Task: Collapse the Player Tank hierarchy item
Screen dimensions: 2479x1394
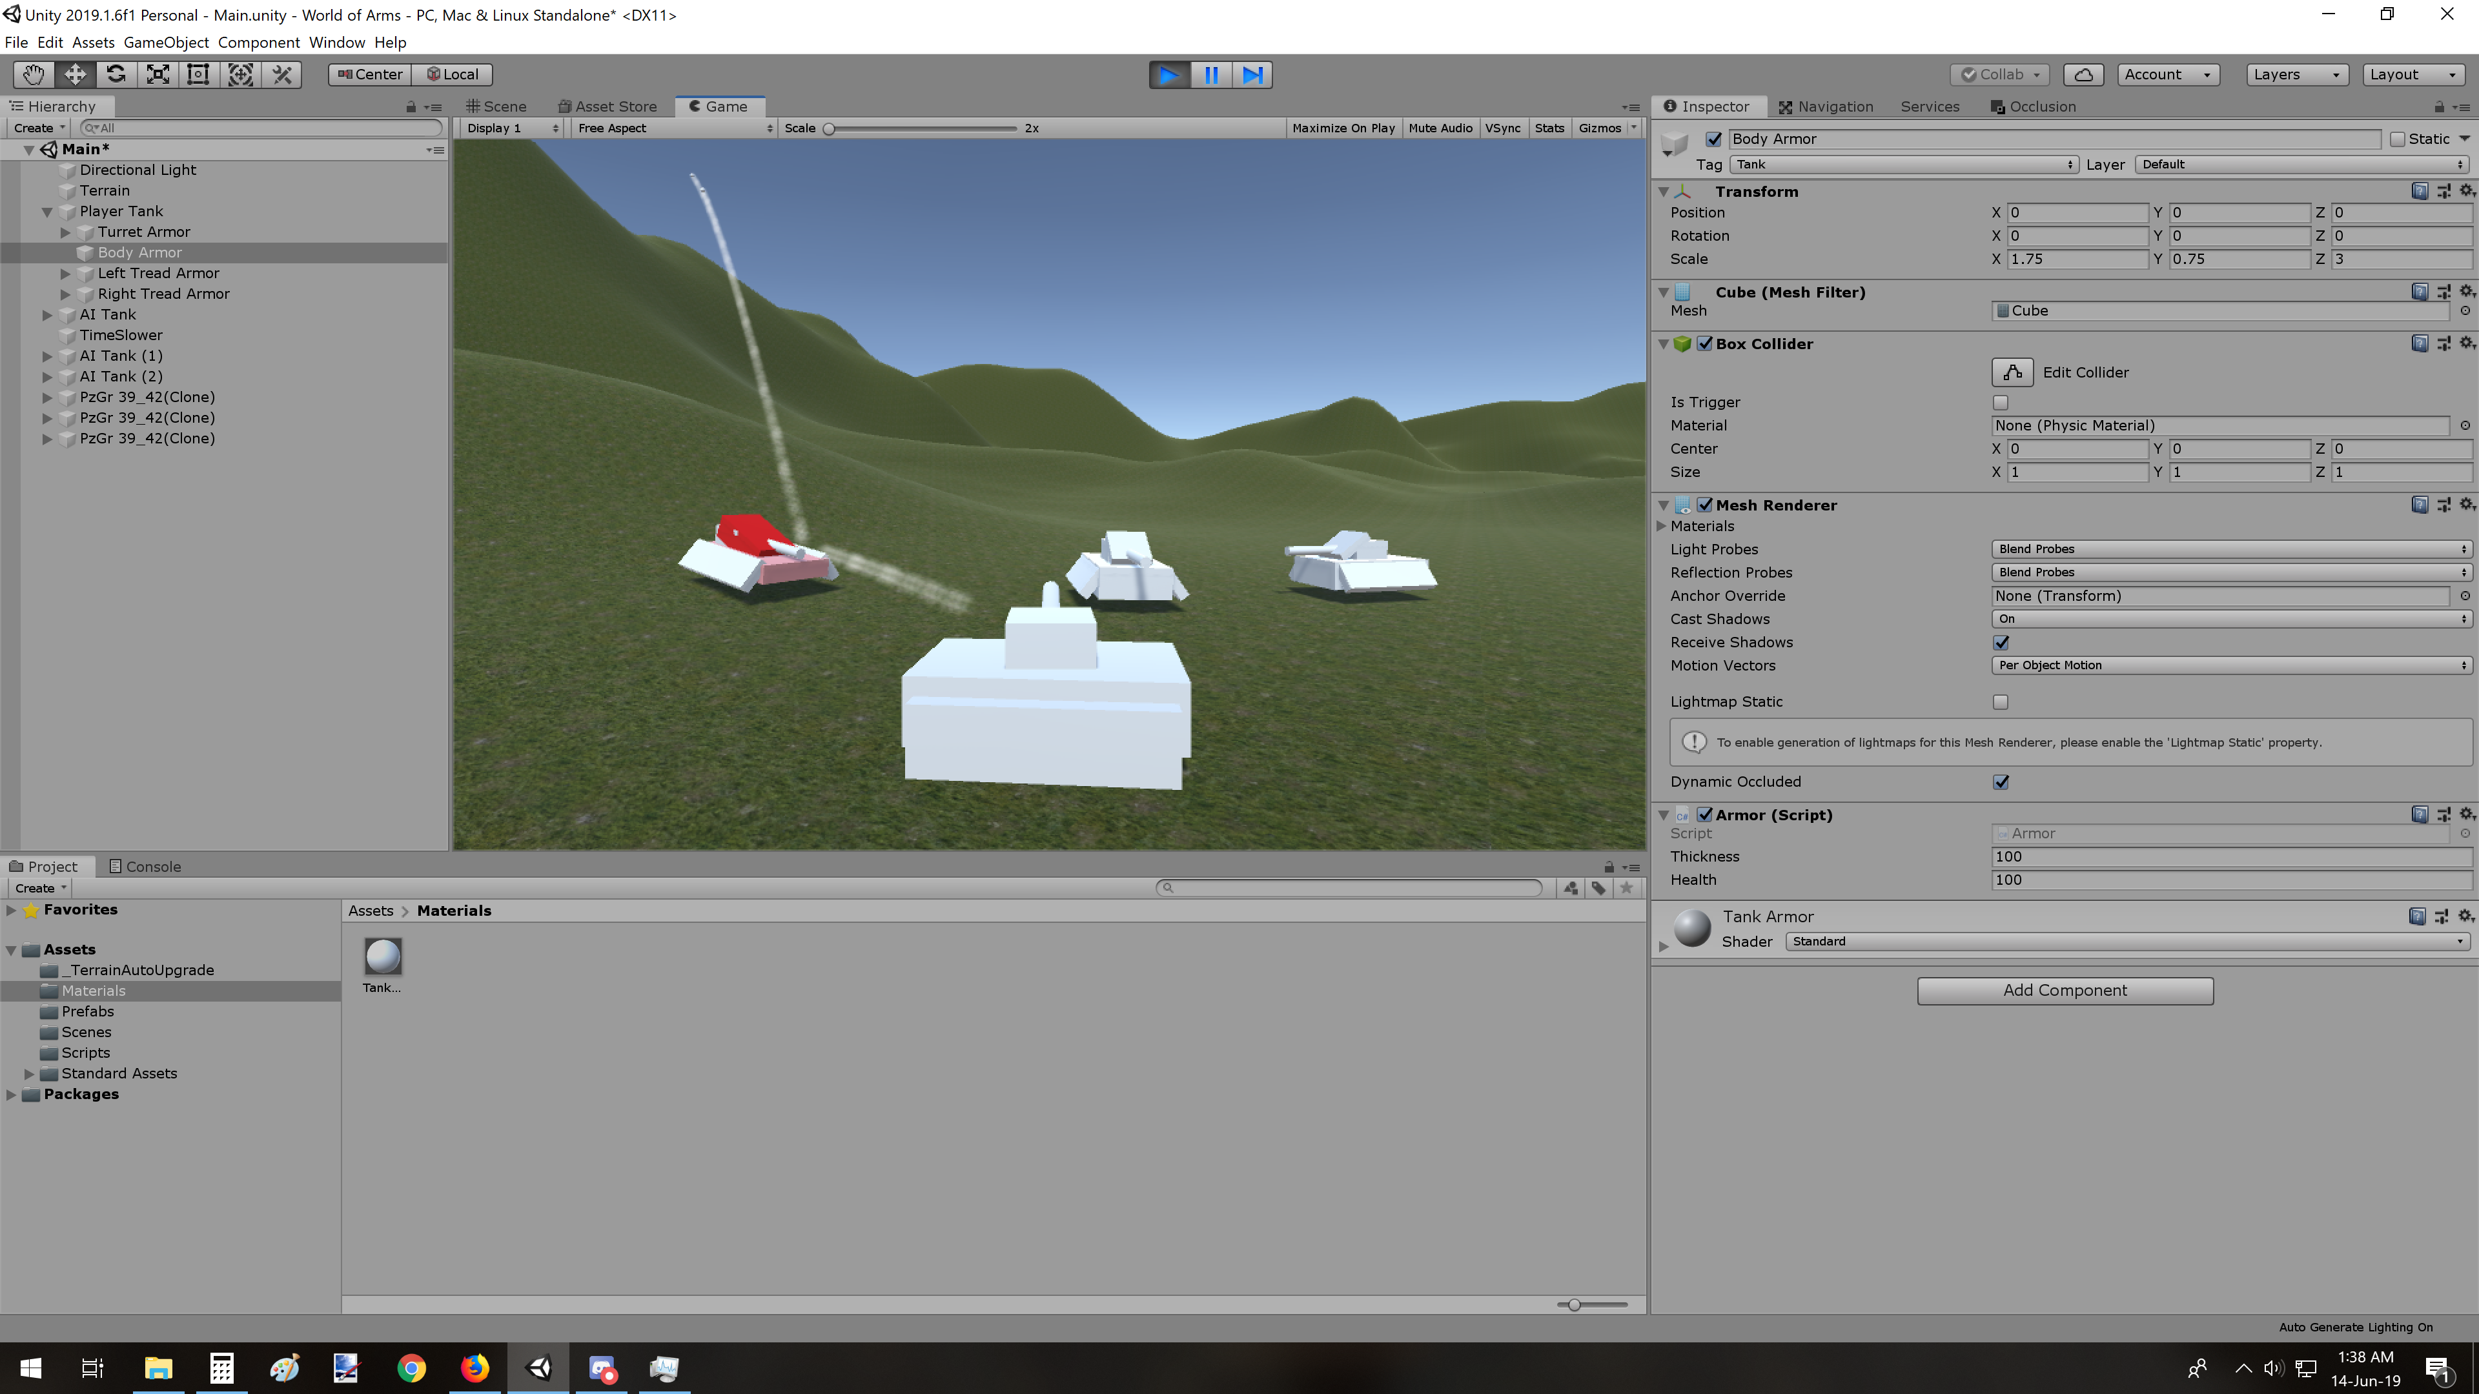Action: tap(47, 212)
